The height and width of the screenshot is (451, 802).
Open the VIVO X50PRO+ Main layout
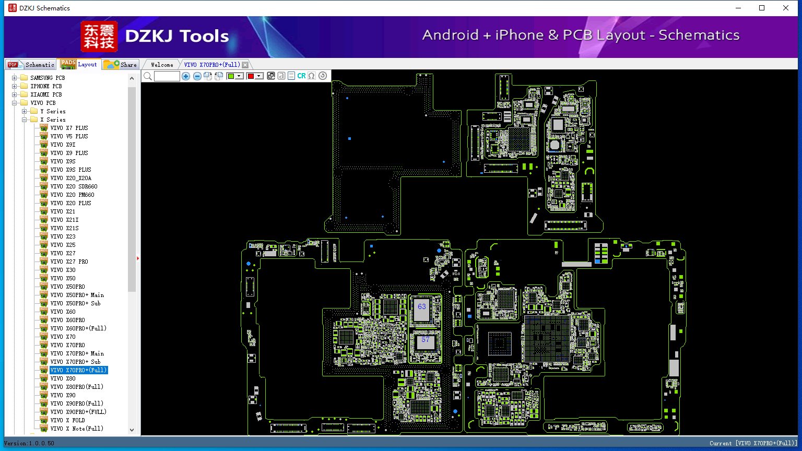pyautogui.click(x=77, y=295)
